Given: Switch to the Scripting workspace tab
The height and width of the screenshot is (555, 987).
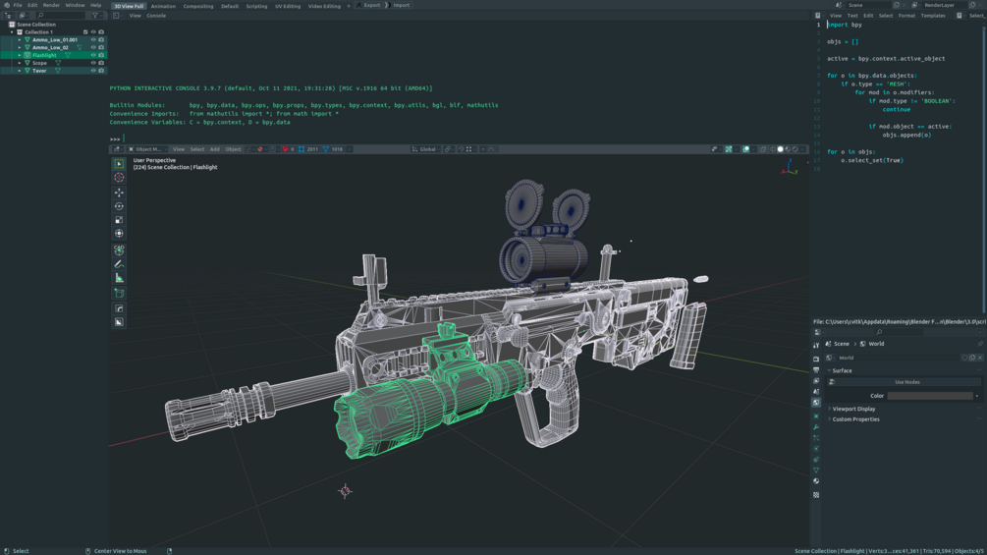Looking at the screenshot, I should [x=256, y=6].
